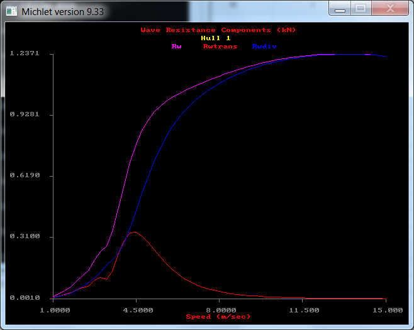Maximize the Michlet window

click(x=361, y=9)
